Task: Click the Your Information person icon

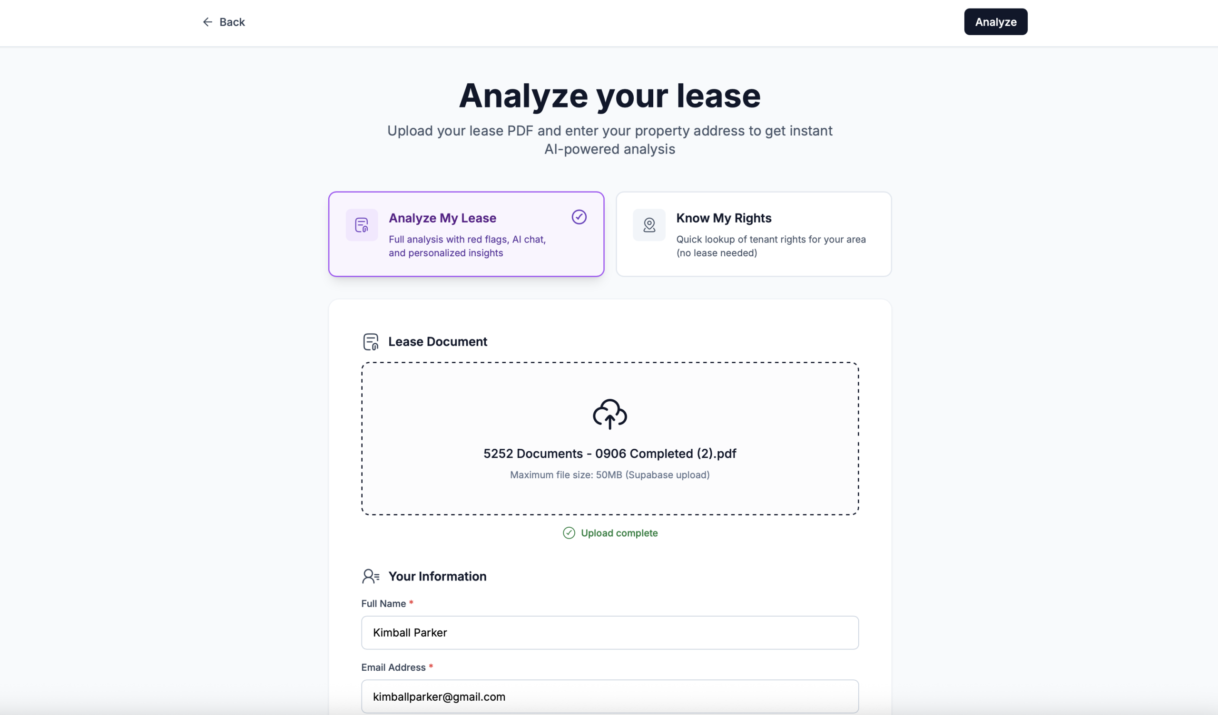Action: 371,576
